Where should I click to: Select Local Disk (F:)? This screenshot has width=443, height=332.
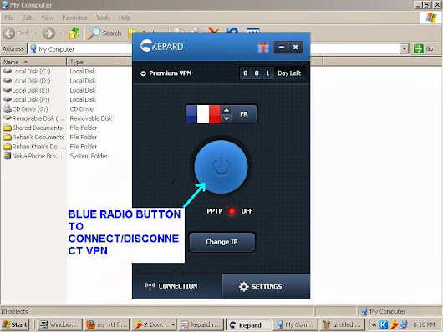26,99
